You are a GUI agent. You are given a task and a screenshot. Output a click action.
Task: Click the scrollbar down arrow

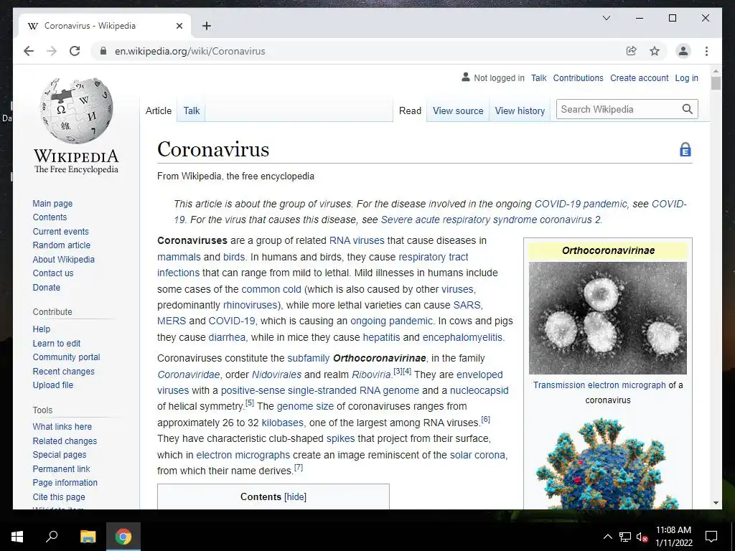(716, 503)
